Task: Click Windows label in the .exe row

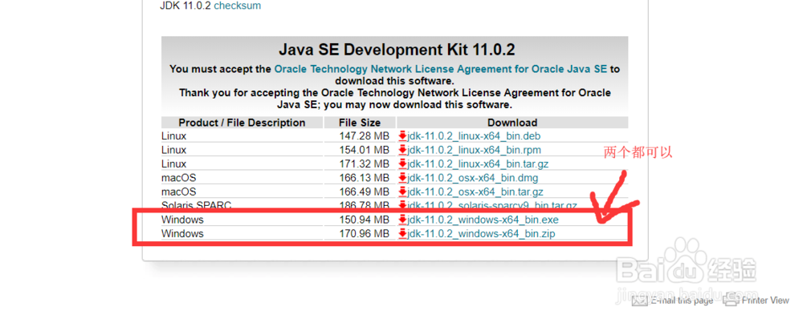Action: coord(182,220)
